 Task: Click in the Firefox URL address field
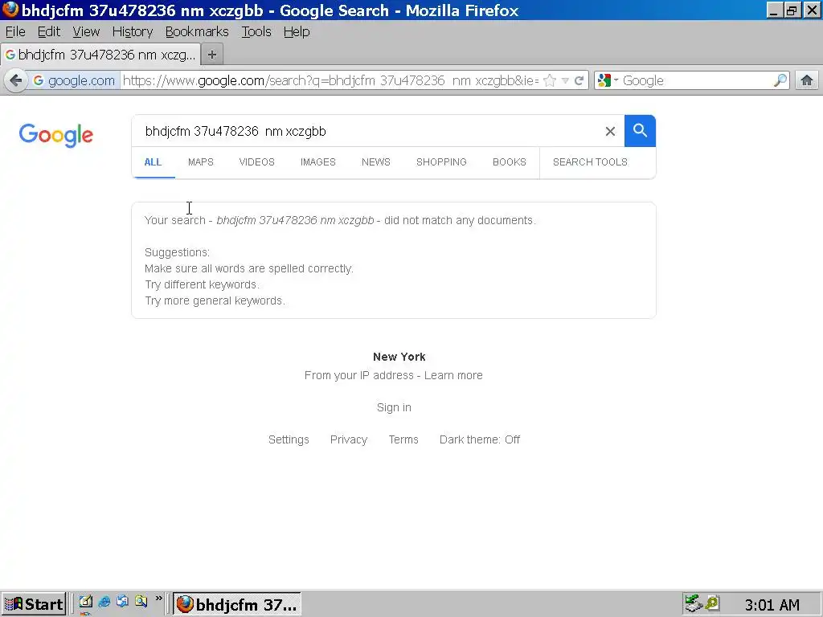coord(330,81)
